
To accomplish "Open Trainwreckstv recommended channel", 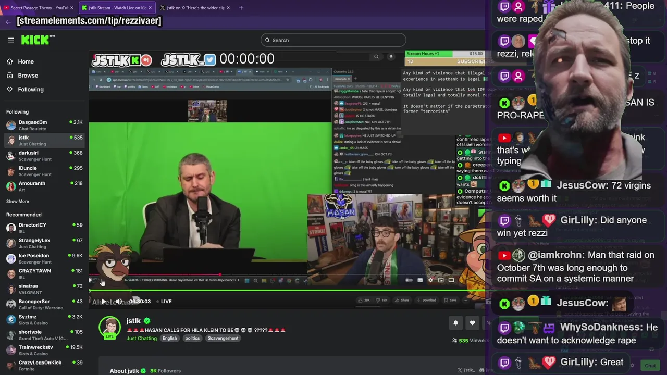I will [44, 350].
